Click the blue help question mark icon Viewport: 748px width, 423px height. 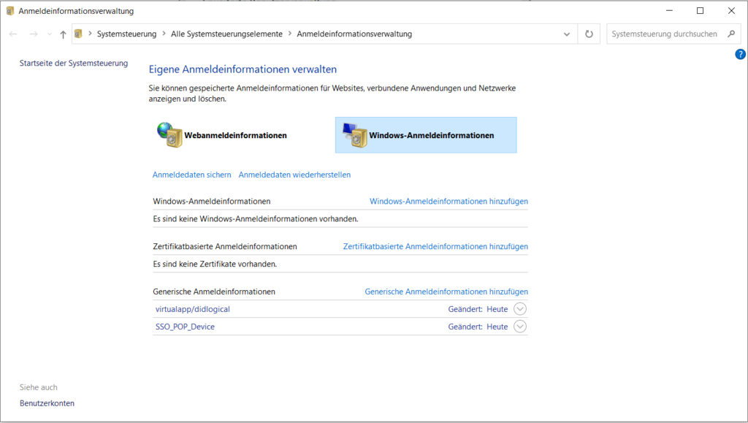pyautogui.click(x=740, y=54)
